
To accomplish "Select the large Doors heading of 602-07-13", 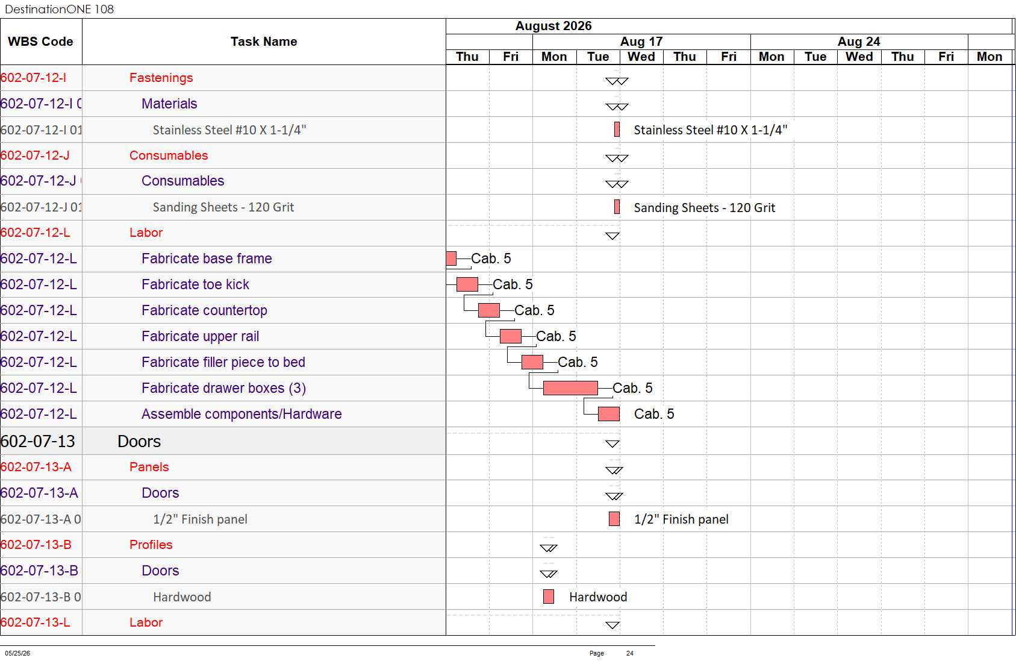I will (139, 442).
